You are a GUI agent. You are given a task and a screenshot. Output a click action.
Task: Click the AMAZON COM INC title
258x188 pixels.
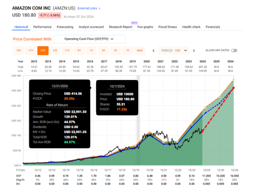tap(31, 8)
